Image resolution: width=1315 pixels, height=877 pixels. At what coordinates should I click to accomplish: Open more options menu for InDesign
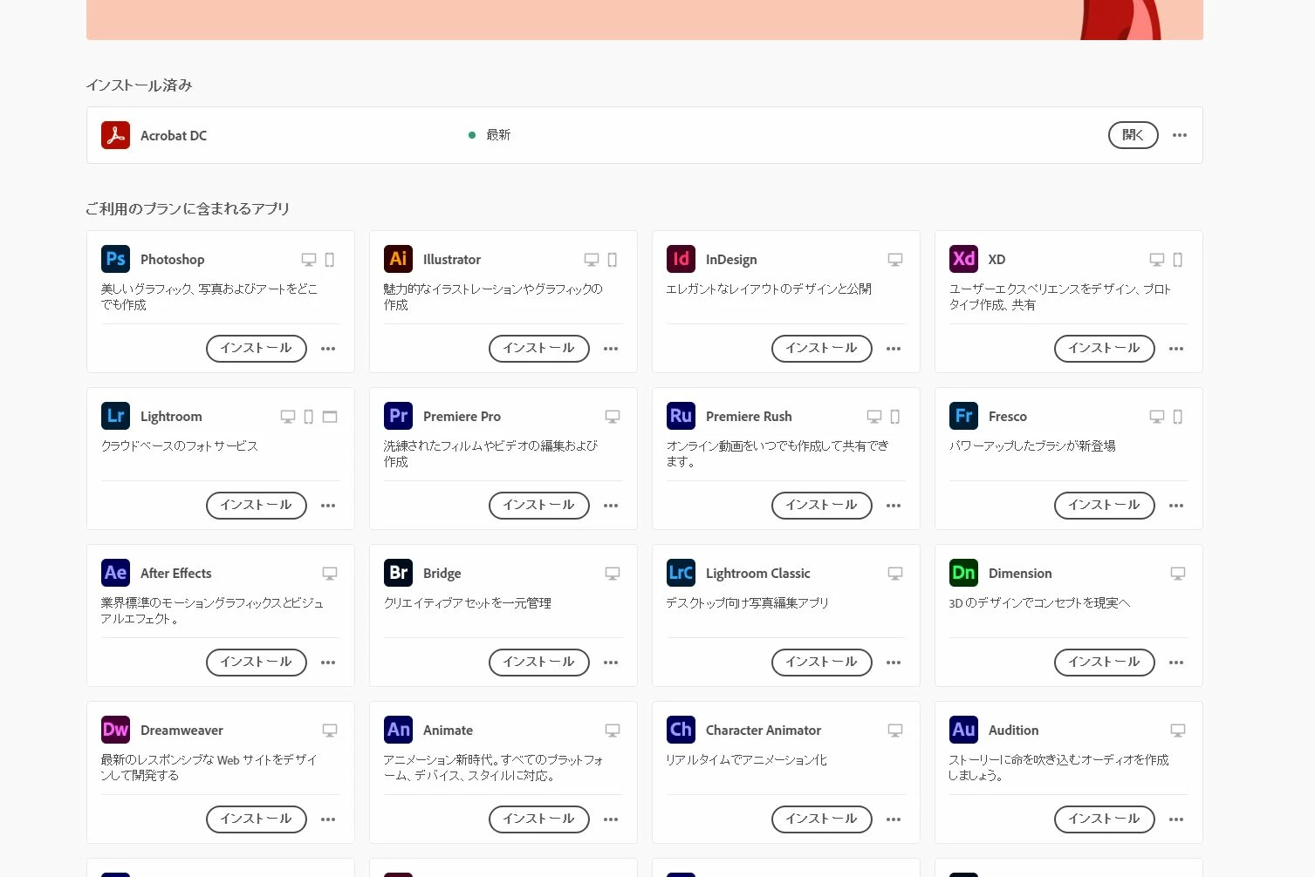[894, 349]
